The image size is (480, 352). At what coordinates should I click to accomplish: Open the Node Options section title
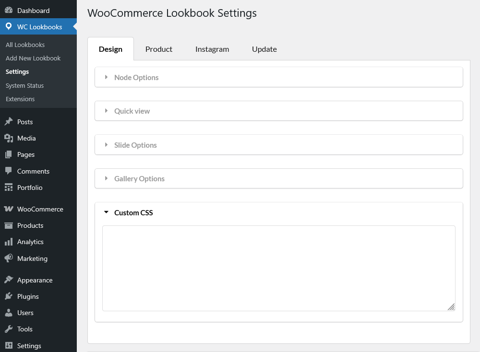[136, 77]
